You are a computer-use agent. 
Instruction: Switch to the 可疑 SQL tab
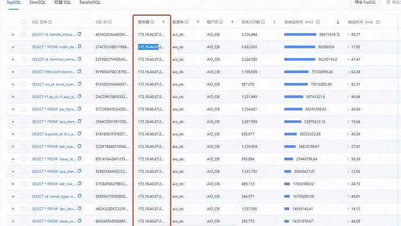tap(63, 2)
